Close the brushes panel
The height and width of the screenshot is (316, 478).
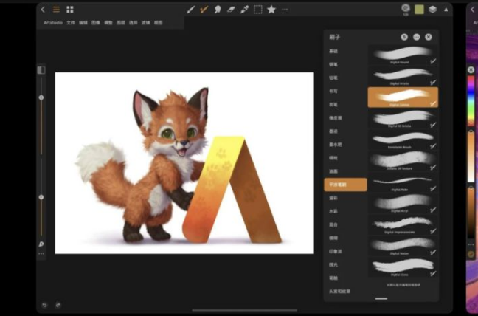click(429, 37)
